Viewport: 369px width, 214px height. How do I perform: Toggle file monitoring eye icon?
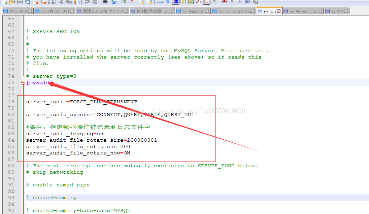tap(214, 2)
